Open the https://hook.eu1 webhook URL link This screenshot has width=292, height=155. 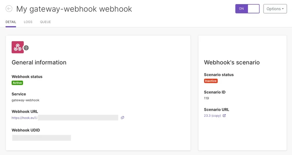click(24, 118)
